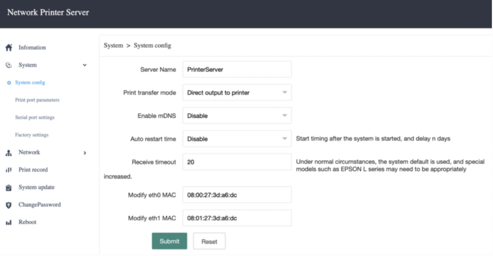
Task: Click the home icon beside Infomation
Action: click(8, 48)
